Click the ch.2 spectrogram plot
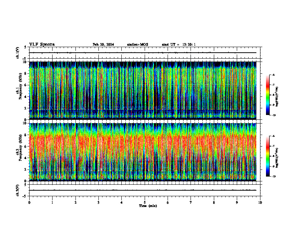 point(145,152)
